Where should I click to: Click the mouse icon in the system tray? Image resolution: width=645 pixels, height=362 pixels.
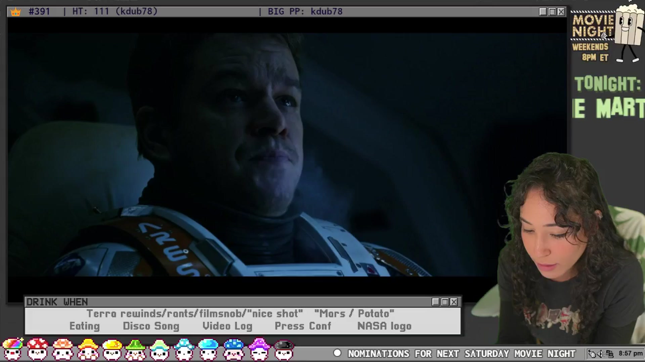tap(593, 354)
